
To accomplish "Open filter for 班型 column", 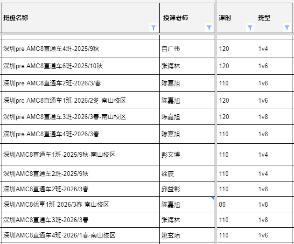I will pos(287,28).
